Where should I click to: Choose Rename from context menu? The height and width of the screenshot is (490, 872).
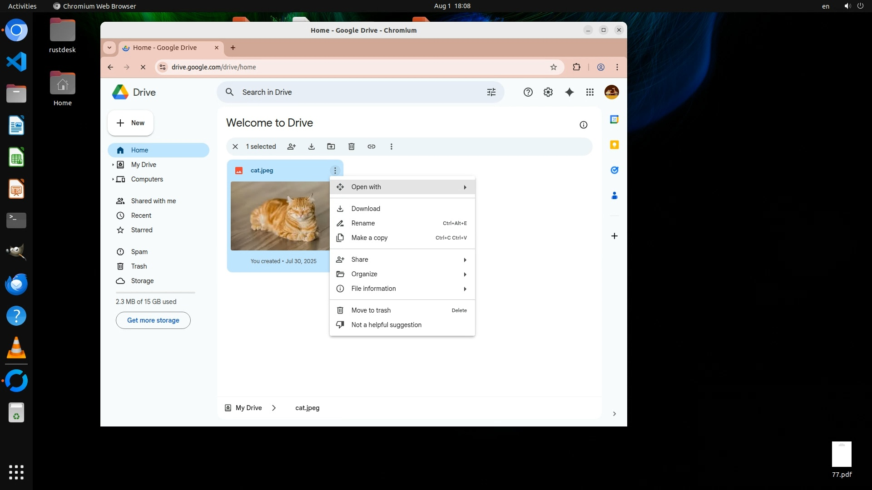pos(363,223)
